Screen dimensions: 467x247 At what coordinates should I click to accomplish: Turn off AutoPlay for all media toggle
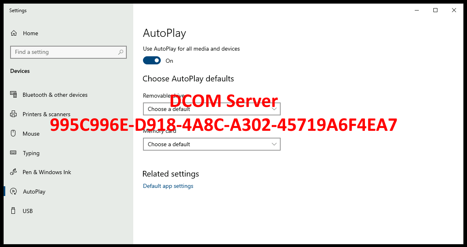coord(152,61)
